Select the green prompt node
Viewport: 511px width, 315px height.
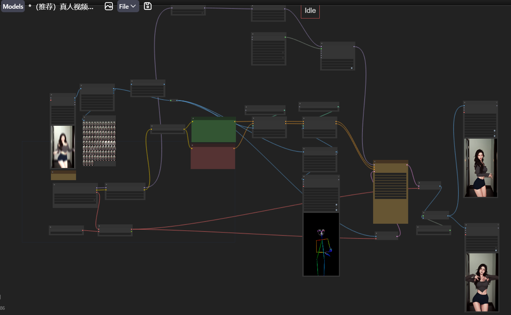click(213, 130)
